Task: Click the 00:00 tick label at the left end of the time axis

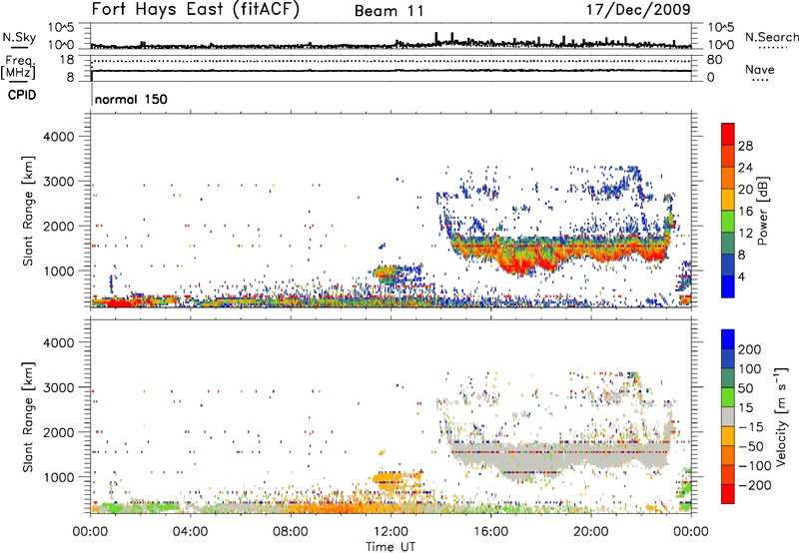Action: pos(90,532)
